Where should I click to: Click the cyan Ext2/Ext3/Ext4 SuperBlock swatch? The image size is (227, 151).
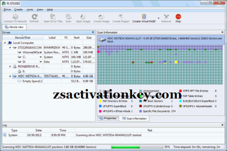click(x=180, y=101)
